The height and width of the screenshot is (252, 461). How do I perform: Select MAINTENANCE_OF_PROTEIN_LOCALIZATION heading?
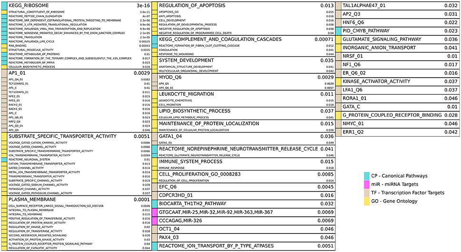(x=209, y=124)
